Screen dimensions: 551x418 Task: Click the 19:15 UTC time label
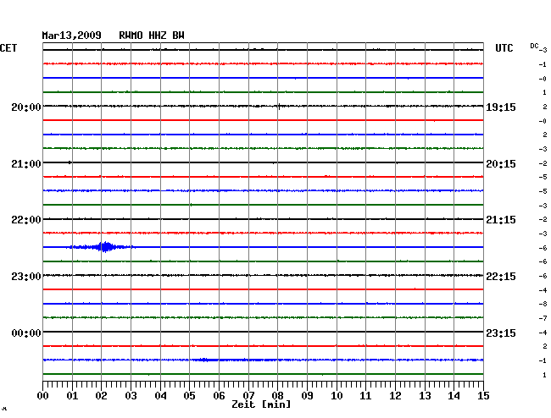[x=501, y=107]
